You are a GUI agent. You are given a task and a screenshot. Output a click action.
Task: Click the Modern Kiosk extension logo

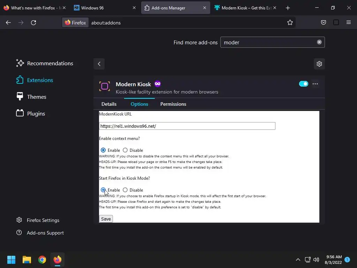click(x=105, y=87)
